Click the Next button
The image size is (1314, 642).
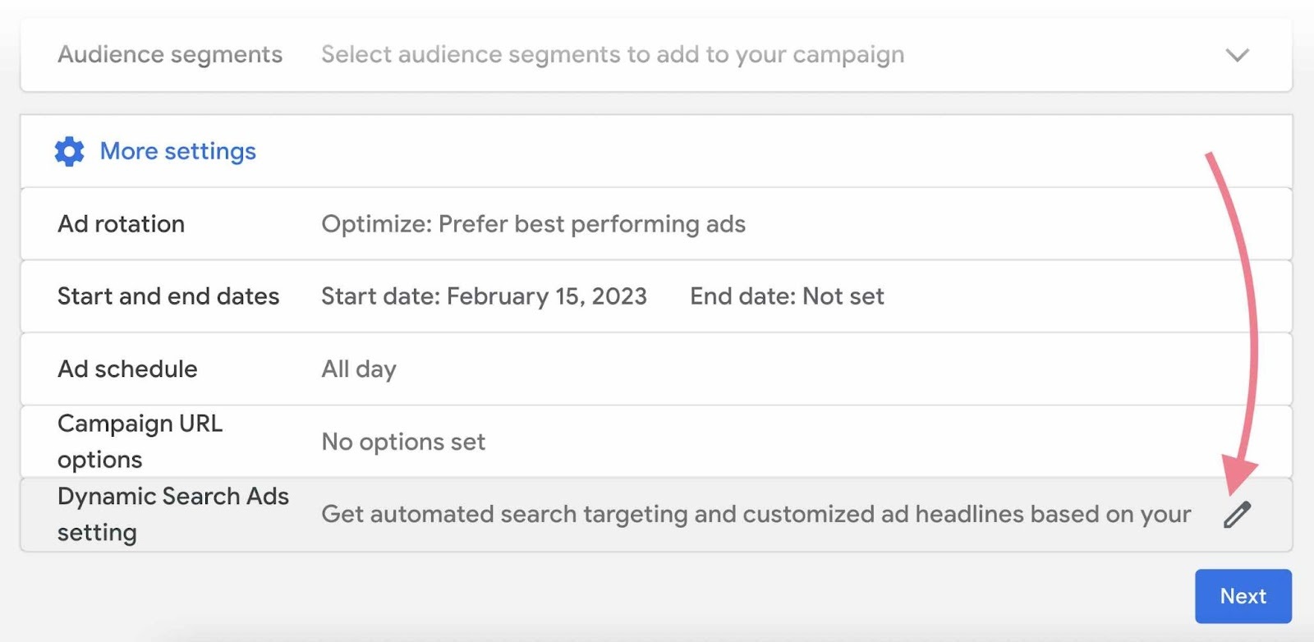pyautogui.click(x=1243, y=596)
